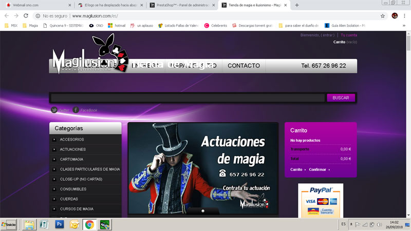Open the Windows Inicio start button
Image resolution: width=411 pixels, height=231 pixels.
click(x=9, y=224)
